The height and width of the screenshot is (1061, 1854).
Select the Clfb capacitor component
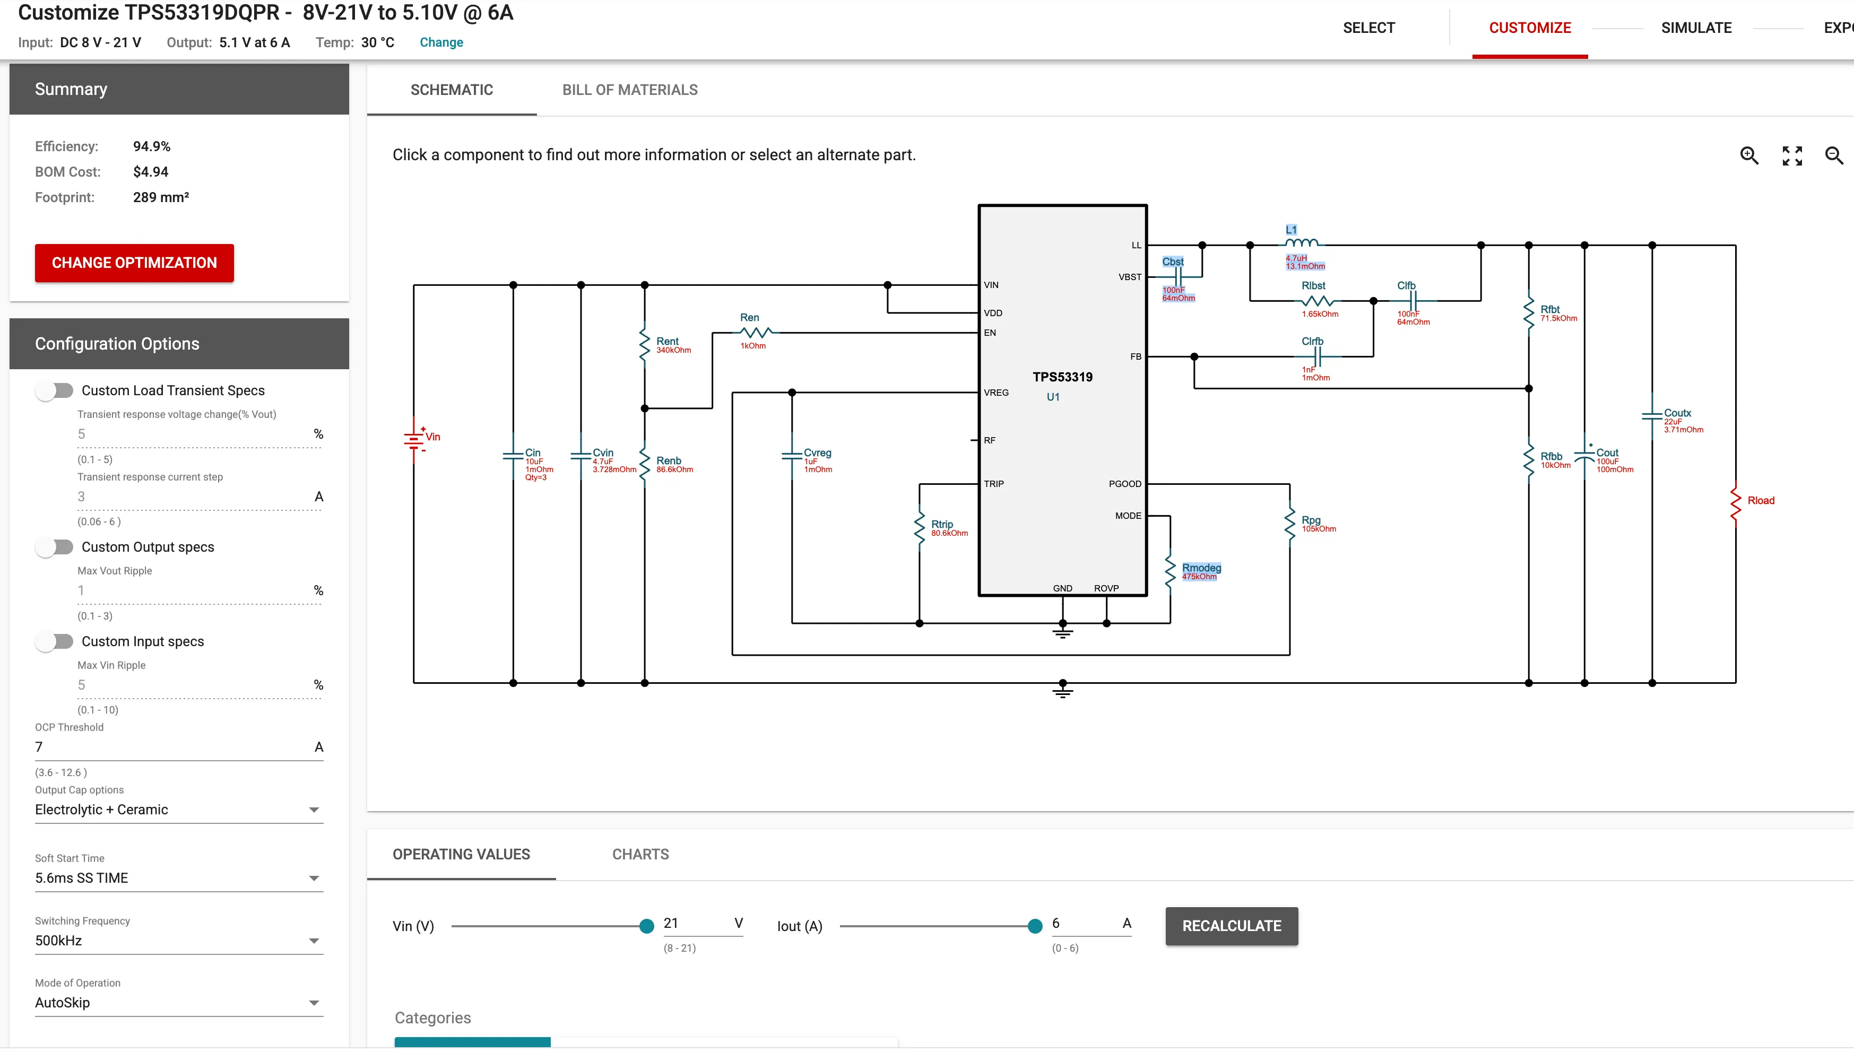1413,300
